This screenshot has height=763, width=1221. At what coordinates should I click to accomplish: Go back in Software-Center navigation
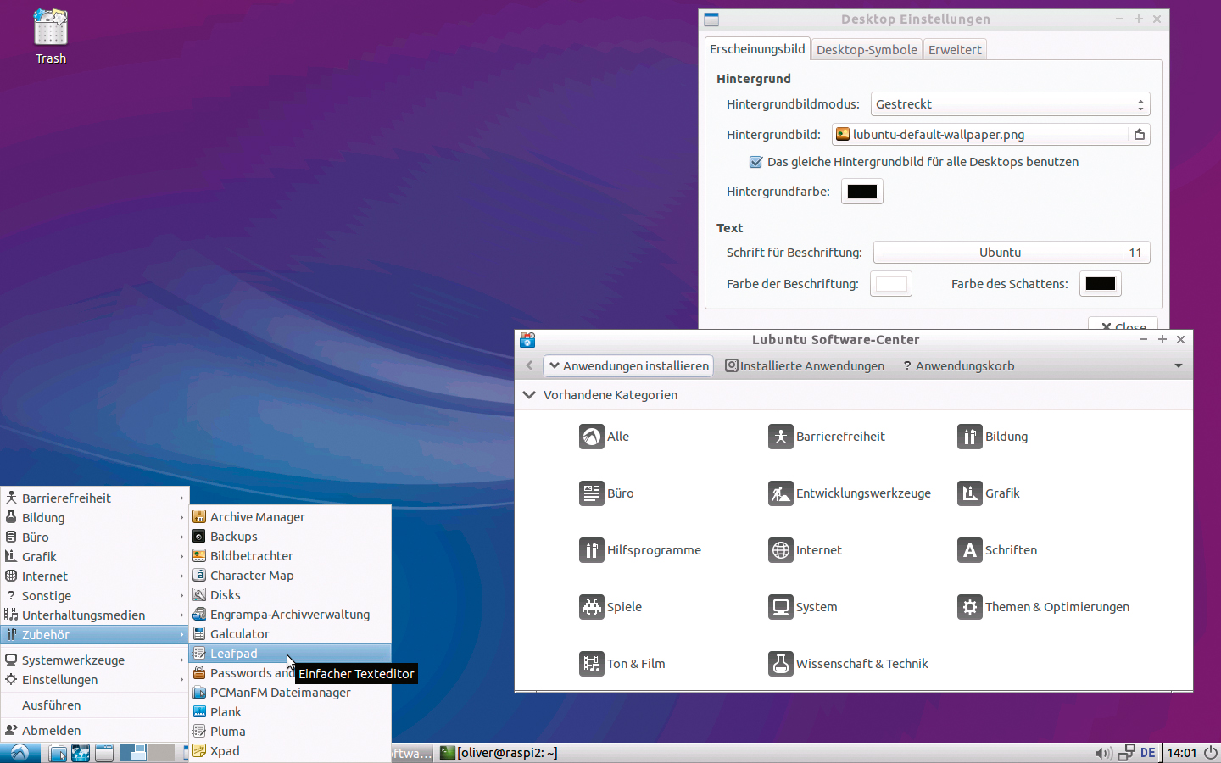click(529, 366)
